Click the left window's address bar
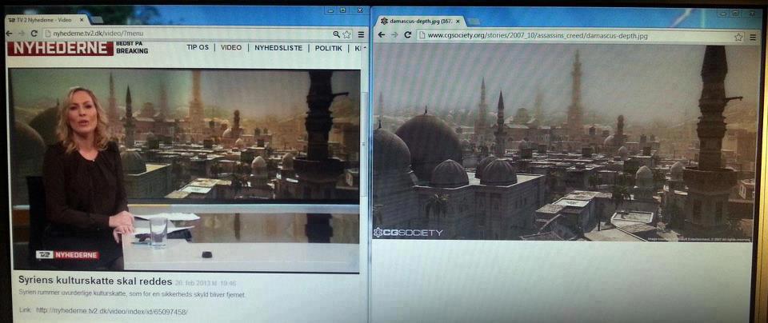 pyautogui.click(x=184, y=34)
